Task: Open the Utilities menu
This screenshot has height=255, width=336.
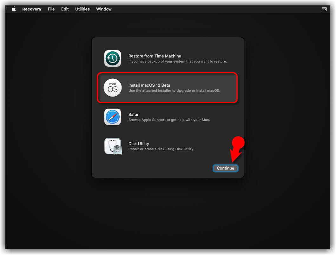Action: point(82,9)
